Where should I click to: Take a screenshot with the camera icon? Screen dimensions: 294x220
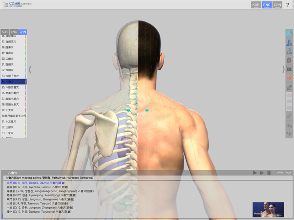289,69
